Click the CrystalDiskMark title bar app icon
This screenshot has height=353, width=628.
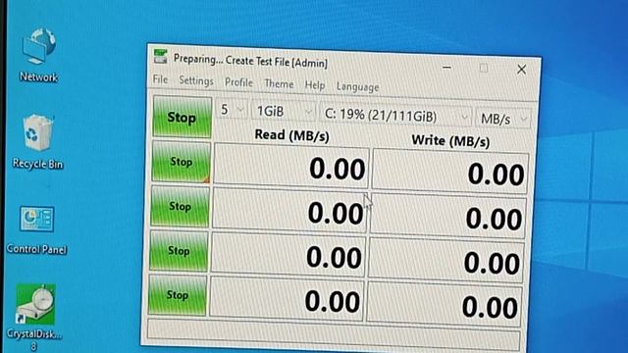tap(161, 57)
